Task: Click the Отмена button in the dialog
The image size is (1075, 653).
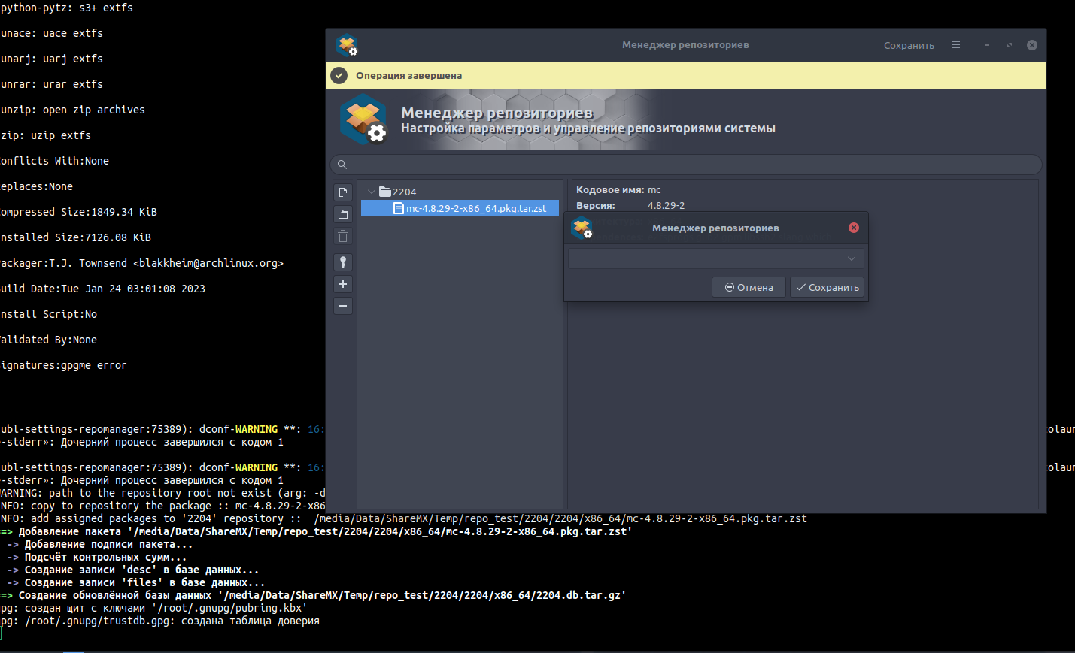Action: click(x=749, y=287)
